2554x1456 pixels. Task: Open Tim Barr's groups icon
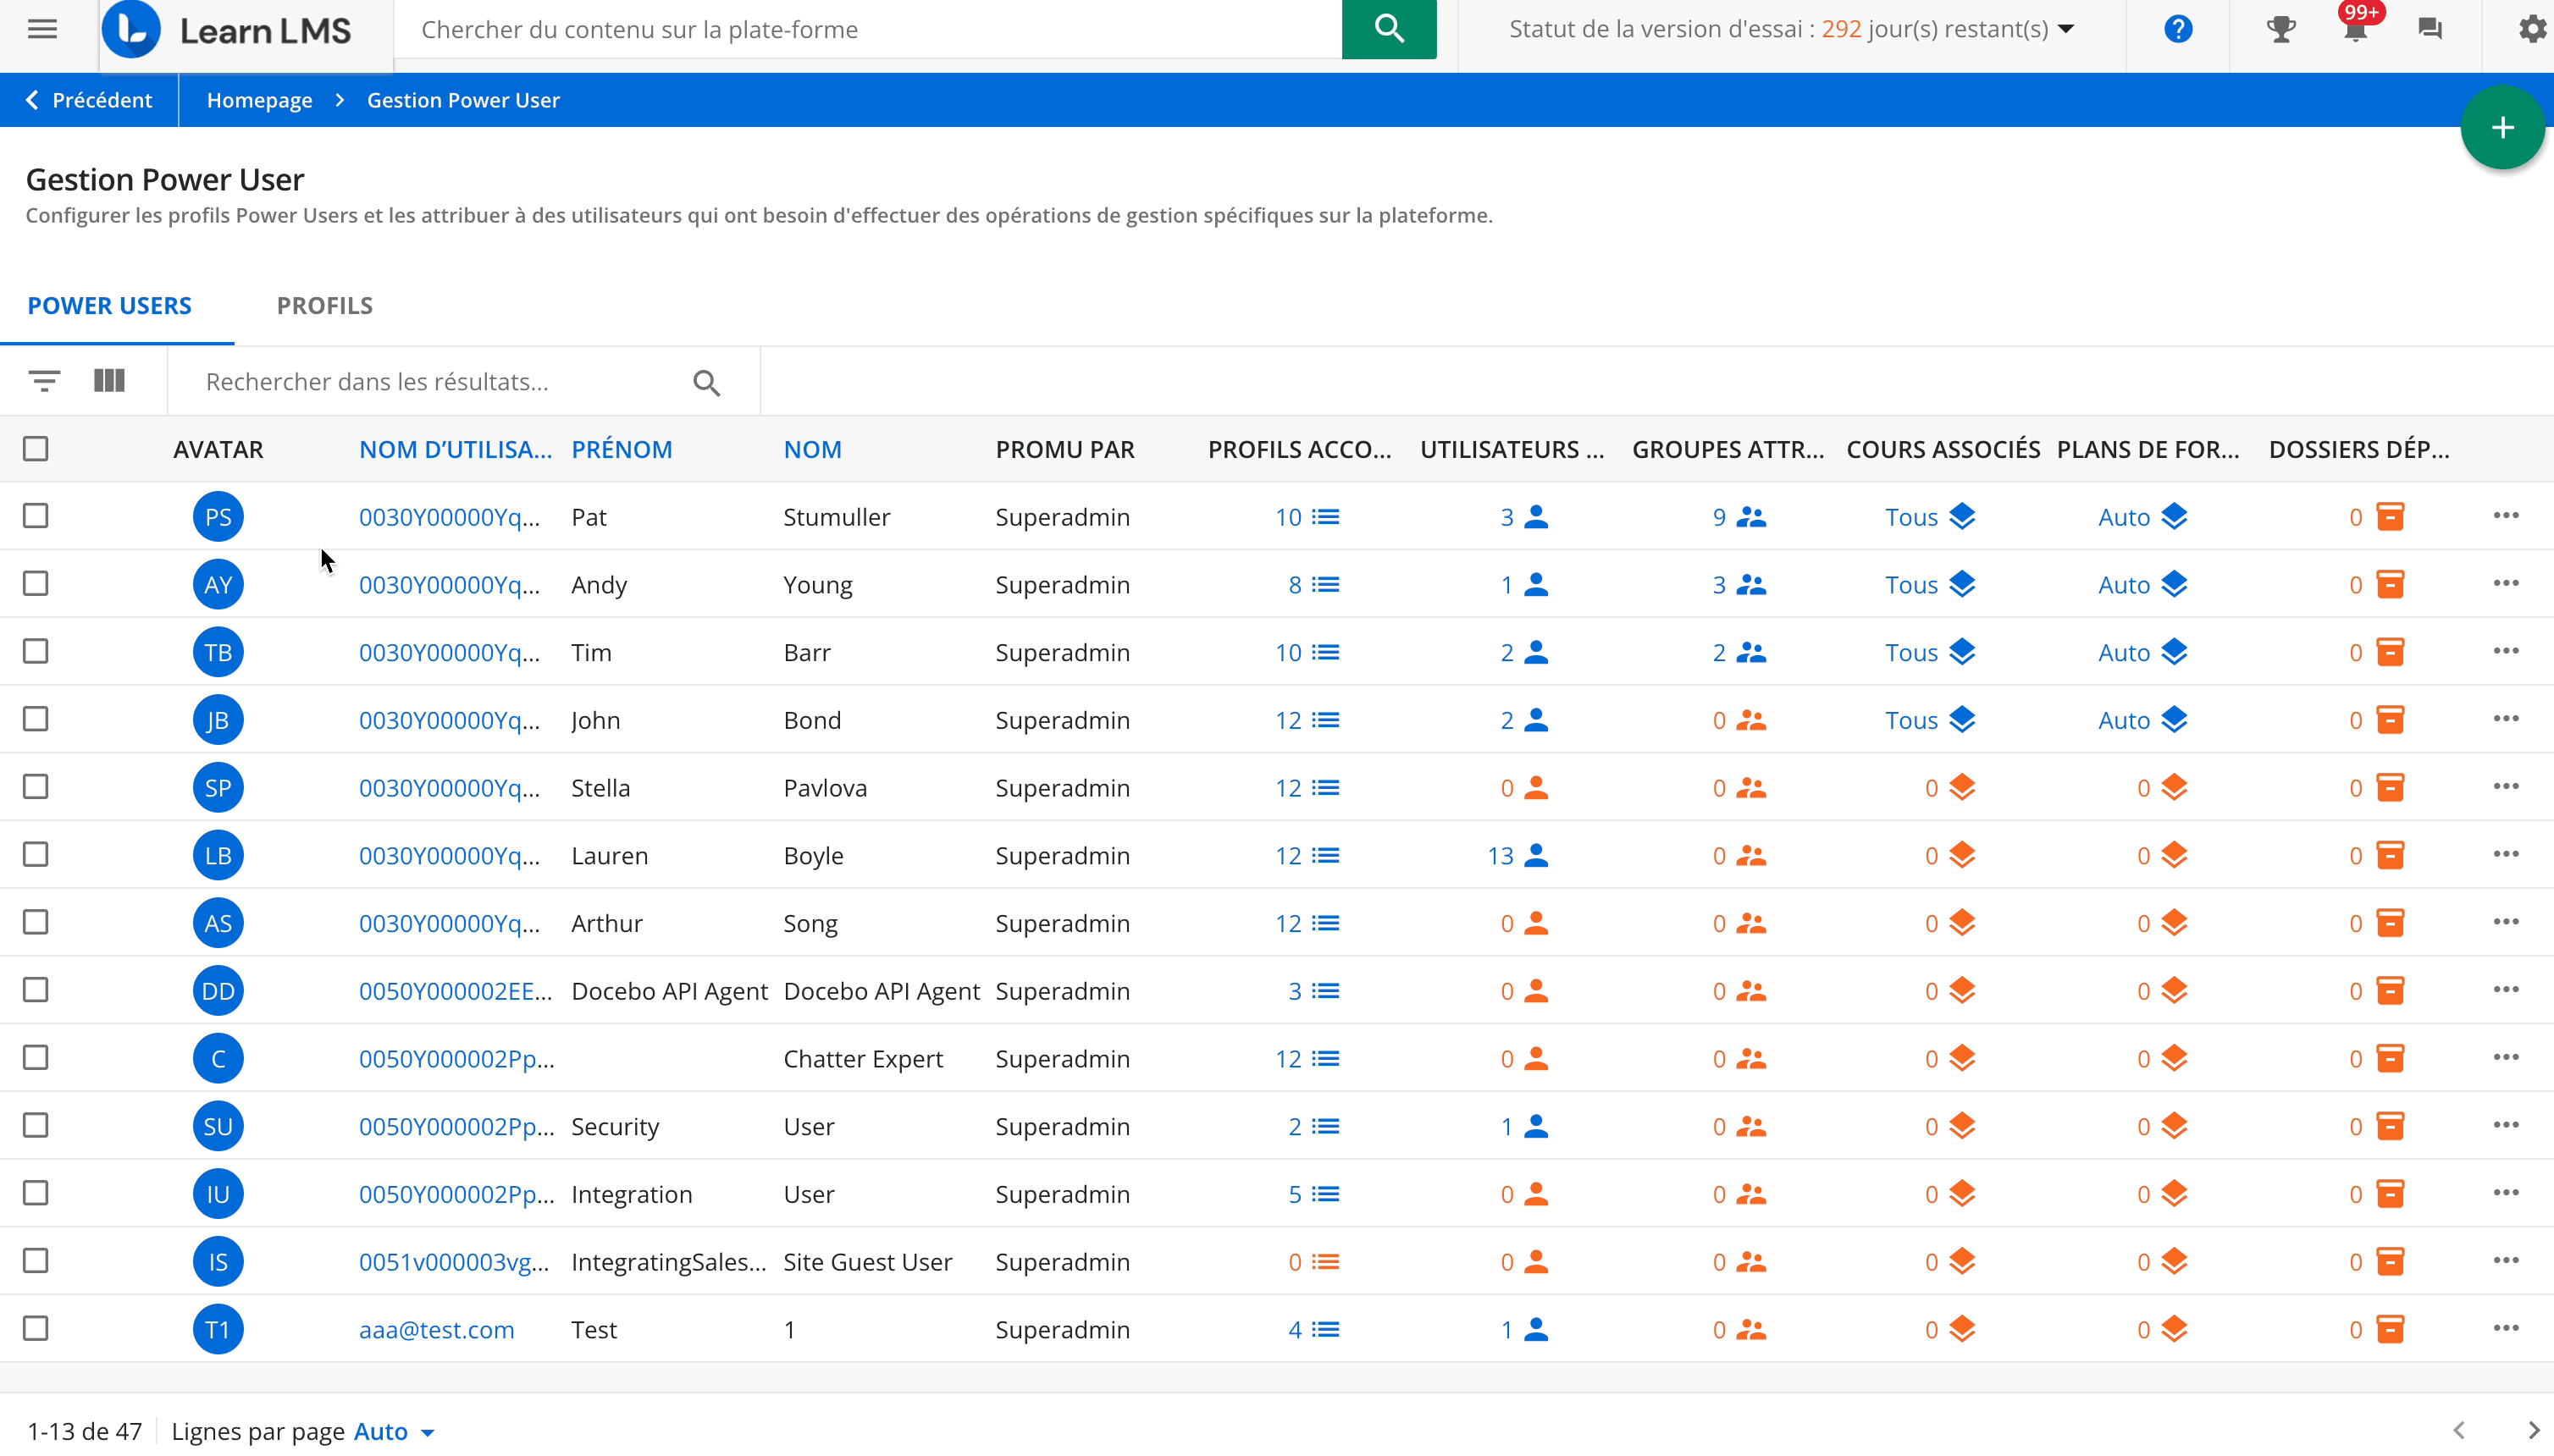(x=1750, y=653)
